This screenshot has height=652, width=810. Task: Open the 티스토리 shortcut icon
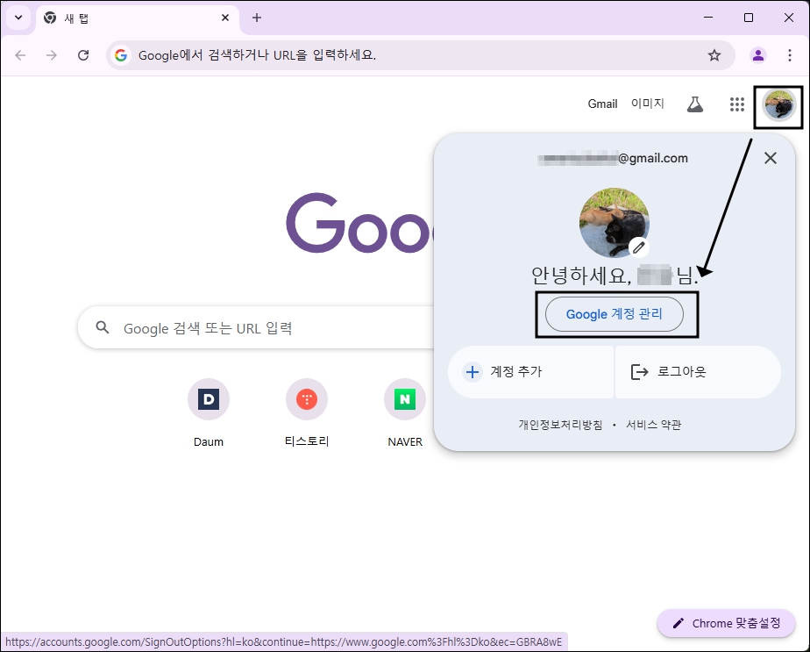tap(306, 398)
